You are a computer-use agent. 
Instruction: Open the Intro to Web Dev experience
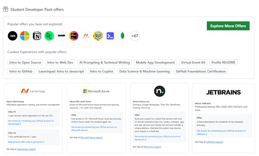(60, 63)
